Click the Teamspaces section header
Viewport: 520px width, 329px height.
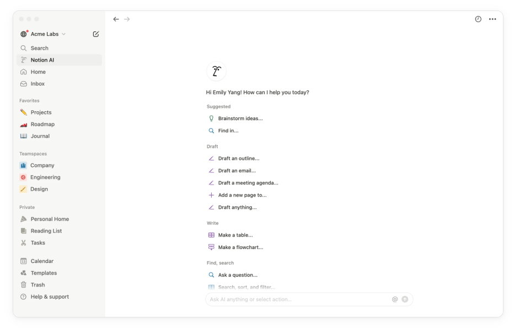click(x=33, y=154)
